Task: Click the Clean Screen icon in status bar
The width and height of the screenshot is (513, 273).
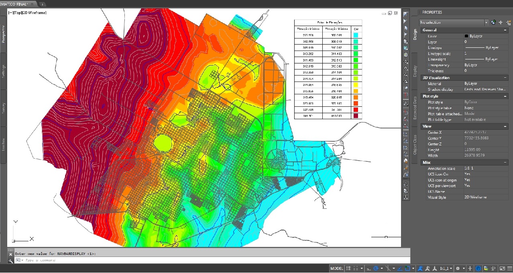Action: click(x=502, y=268)
